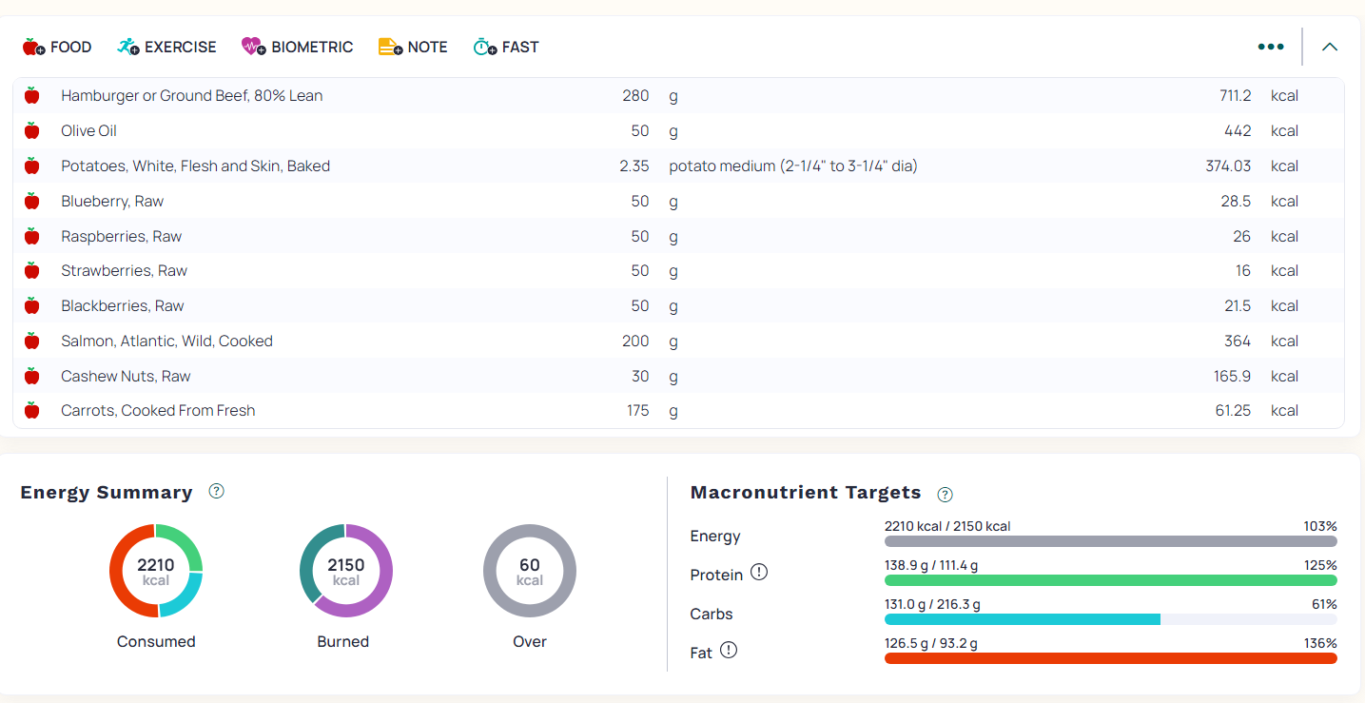The width and height of the screenshot is (1365, 703).
Task: Select the Blueberry, Raw food name
Action: point(112,201)
